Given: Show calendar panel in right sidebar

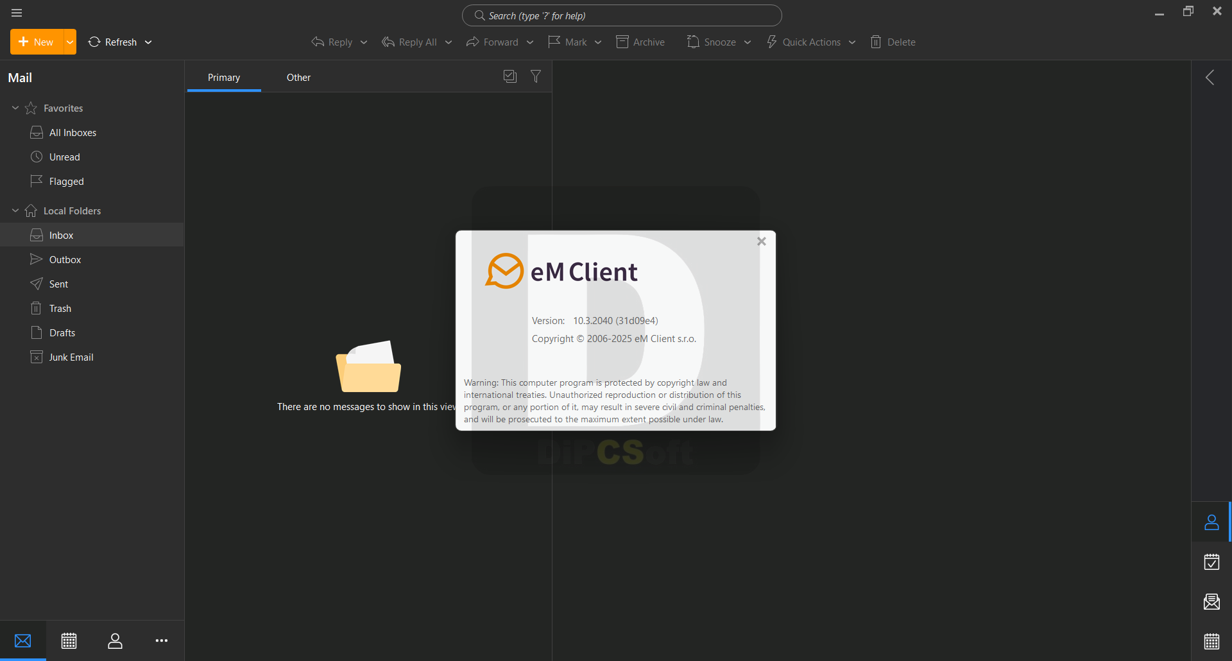Looking at the screenshot, I should 1211,641.
